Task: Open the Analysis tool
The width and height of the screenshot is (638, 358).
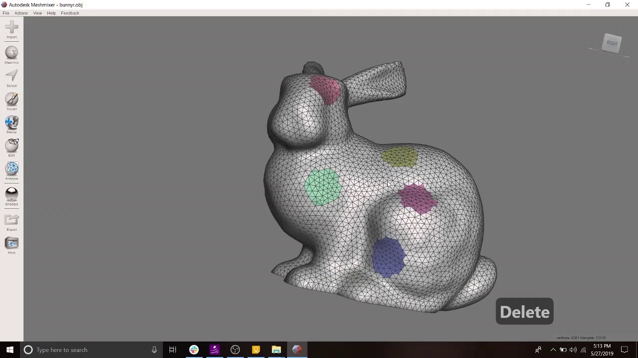Action: pyautogui.click(x=11, y=171)
